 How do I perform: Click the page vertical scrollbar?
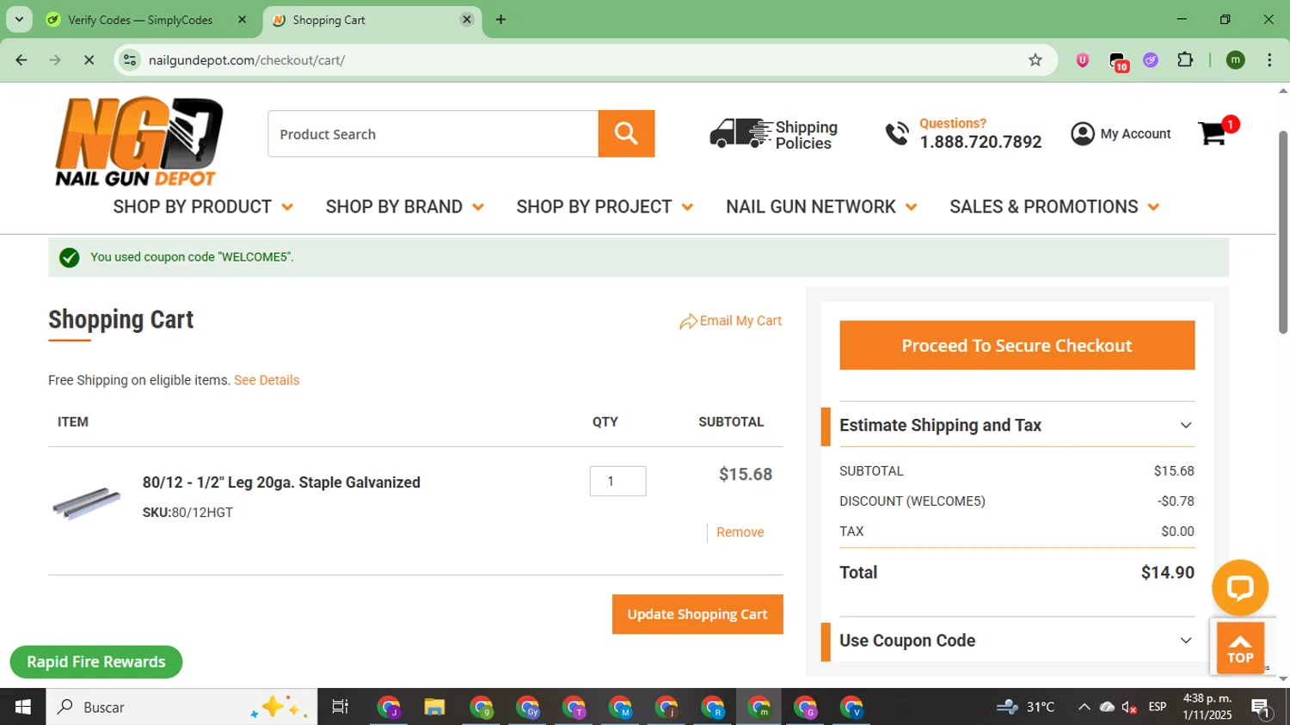pos(1282,232)
